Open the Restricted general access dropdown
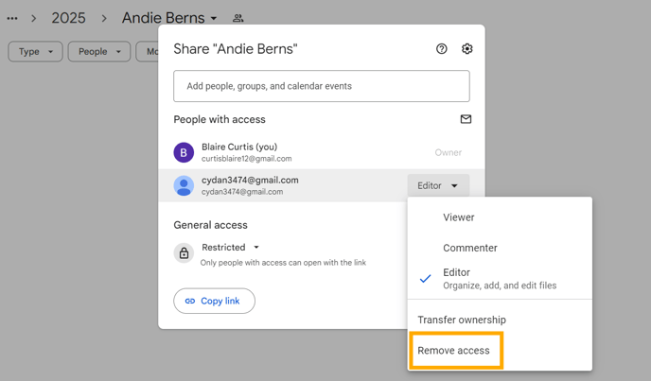This screenshot has width=651, height=381. (231, 248)
